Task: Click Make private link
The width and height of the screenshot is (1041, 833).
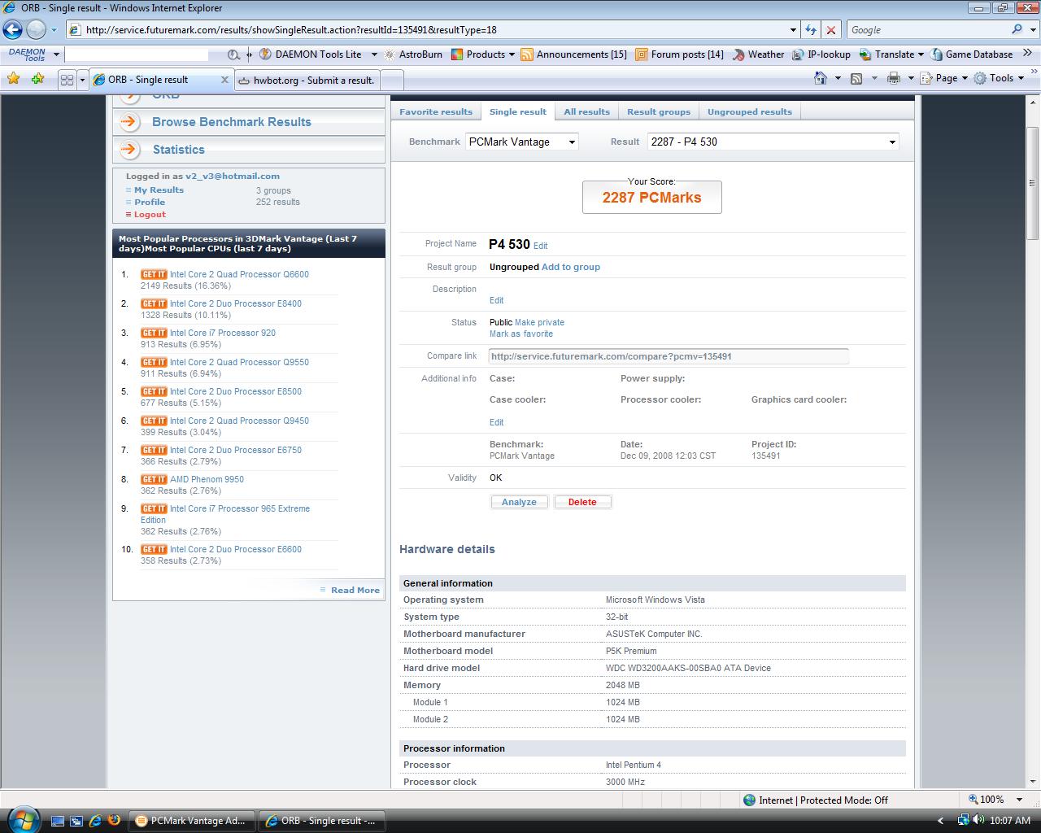Action: [x=539, y=322]
